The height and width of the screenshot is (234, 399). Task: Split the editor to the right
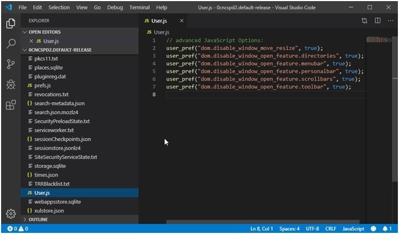coord(377,21)
